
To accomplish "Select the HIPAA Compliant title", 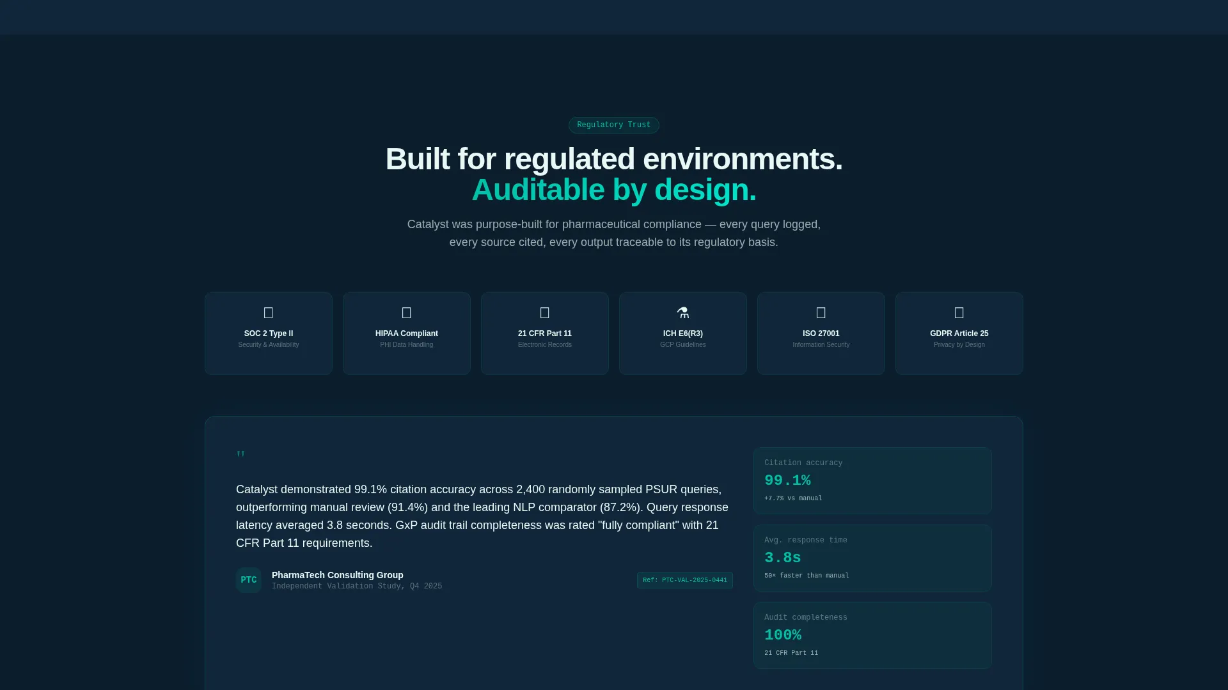I will point(407,333).
